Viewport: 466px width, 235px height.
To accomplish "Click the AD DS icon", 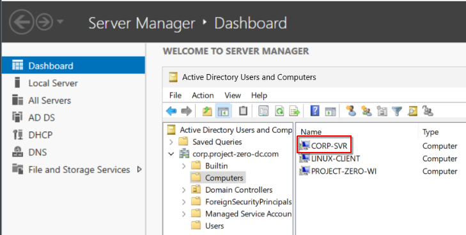I will coord(17,117).
